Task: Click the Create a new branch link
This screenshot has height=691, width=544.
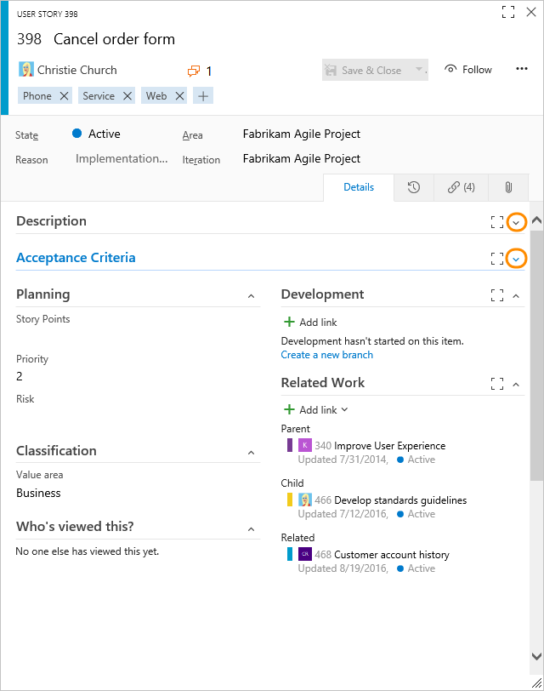Action: pos(326,355)
